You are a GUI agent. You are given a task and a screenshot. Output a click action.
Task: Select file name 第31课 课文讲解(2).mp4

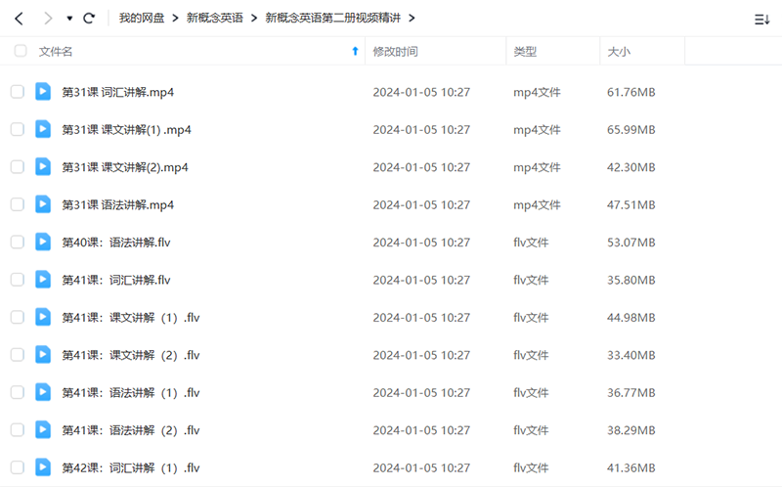coord(125,167)
